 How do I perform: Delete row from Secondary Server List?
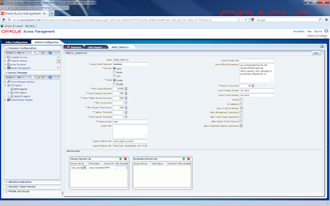pos(188,159)
